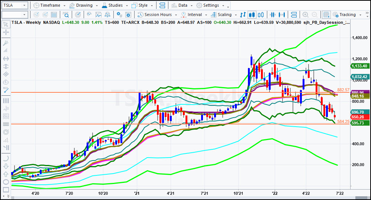The width and height of the screenshot is (371, 200).
Task: Click the stacked panels icon in the second toolbar
Action: click(x=294, y=15)
